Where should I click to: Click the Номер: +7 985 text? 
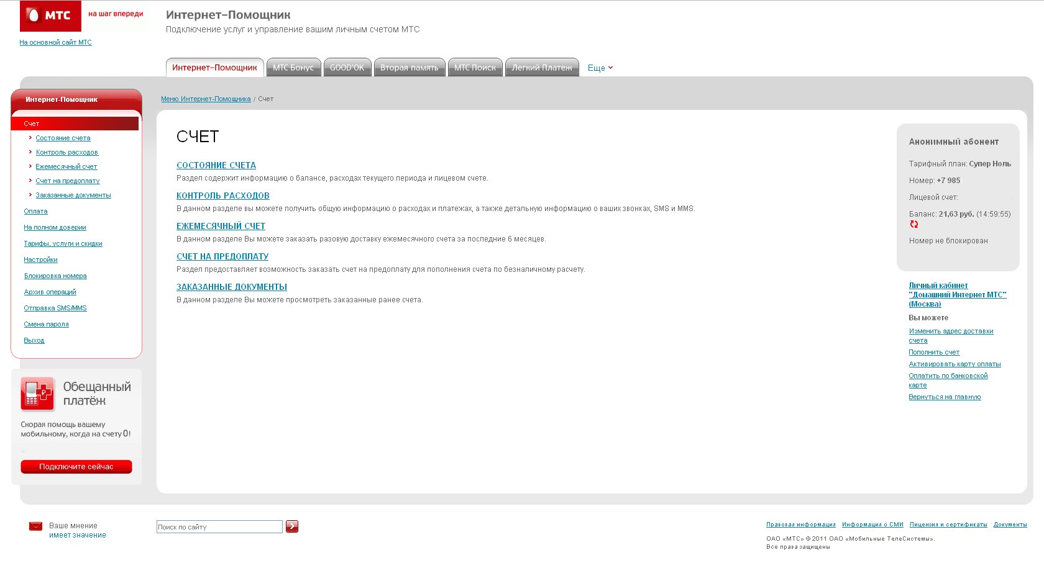click(935, 181)
